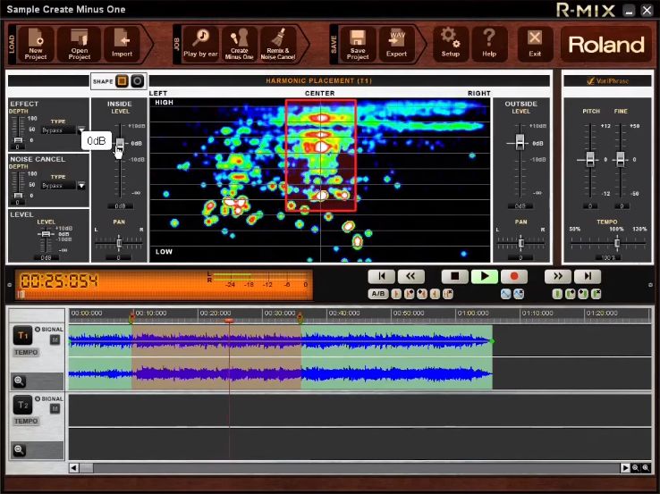Select the Play by ear job

200,44
